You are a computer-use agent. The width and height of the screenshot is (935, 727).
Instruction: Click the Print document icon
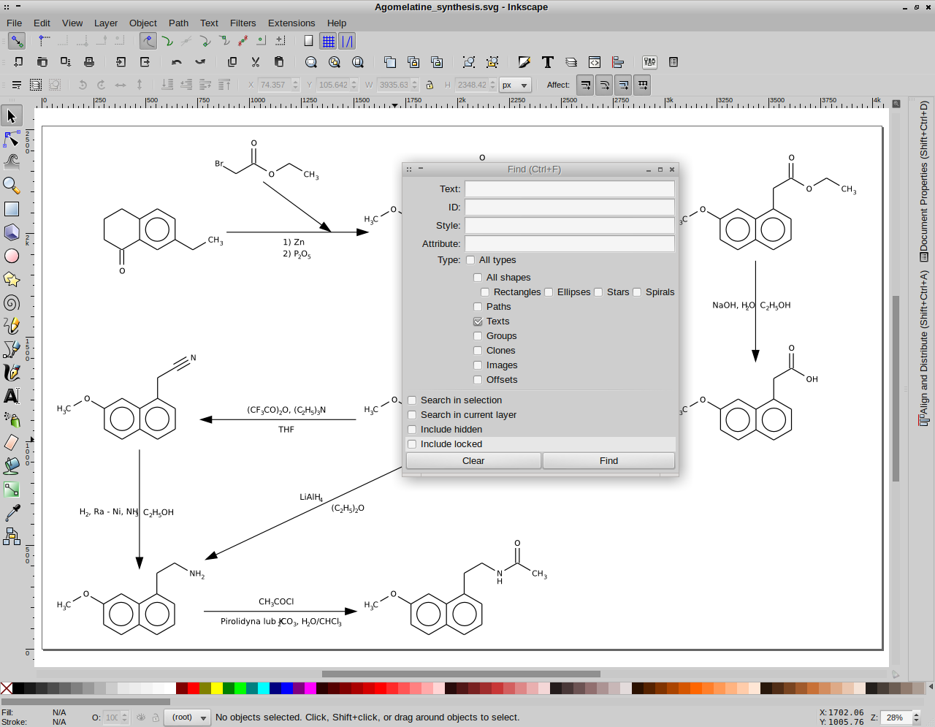point(89,62)
